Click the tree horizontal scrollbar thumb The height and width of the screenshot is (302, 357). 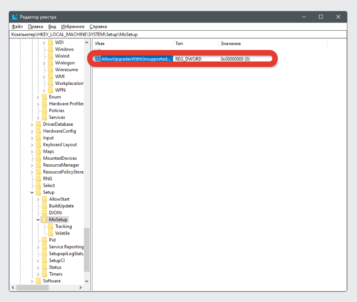pos(33,288)
